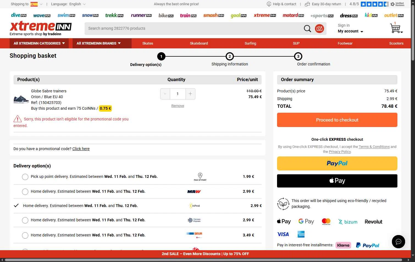Open the outletinn store logo
The height and width of the screenshot is (262, 415).
pos(394,15)
